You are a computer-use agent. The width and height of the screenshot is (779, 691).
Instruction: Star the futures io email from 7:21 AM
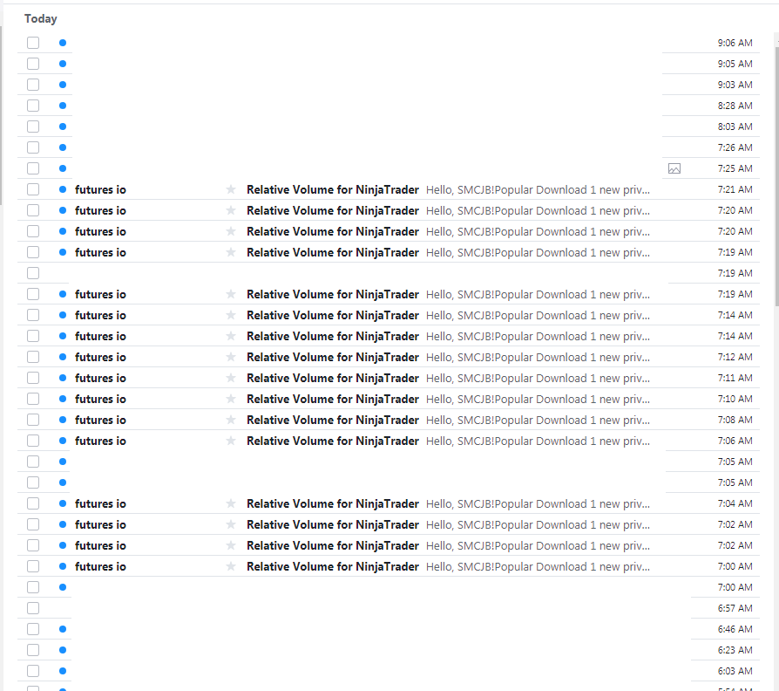(x=231, y=189)
